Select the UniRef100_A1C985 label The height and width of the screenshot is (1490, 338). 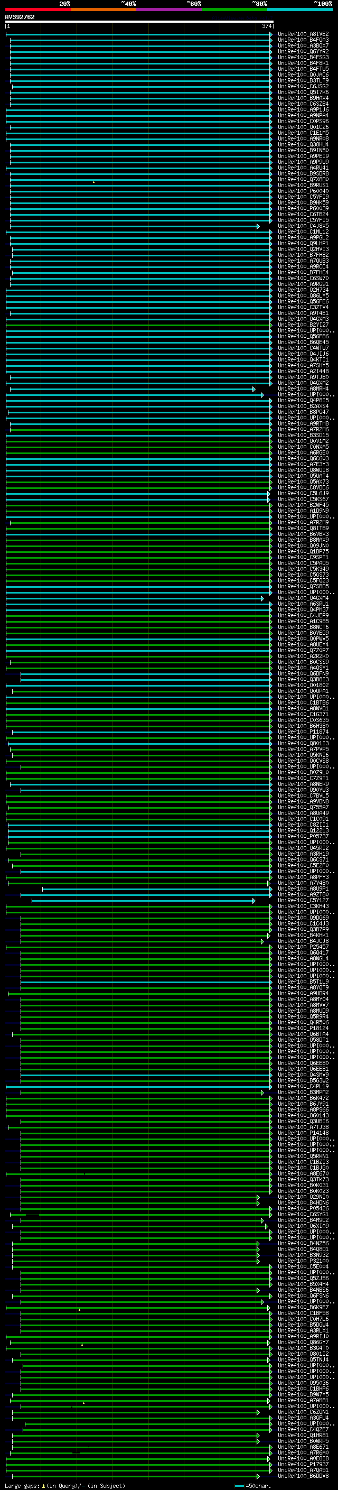click(x=303, y=621)
